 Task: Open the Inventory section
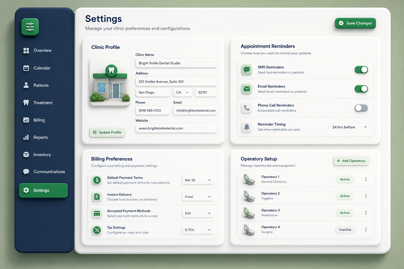(x=42, y=155)
